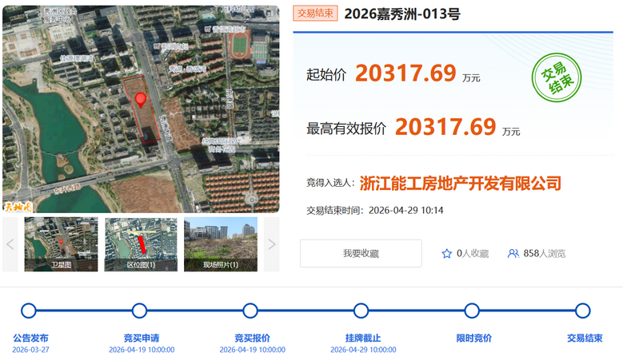Click the 公告发布 label
The height and width of the screenshot is (364, 623).
(x=30, y=338)
